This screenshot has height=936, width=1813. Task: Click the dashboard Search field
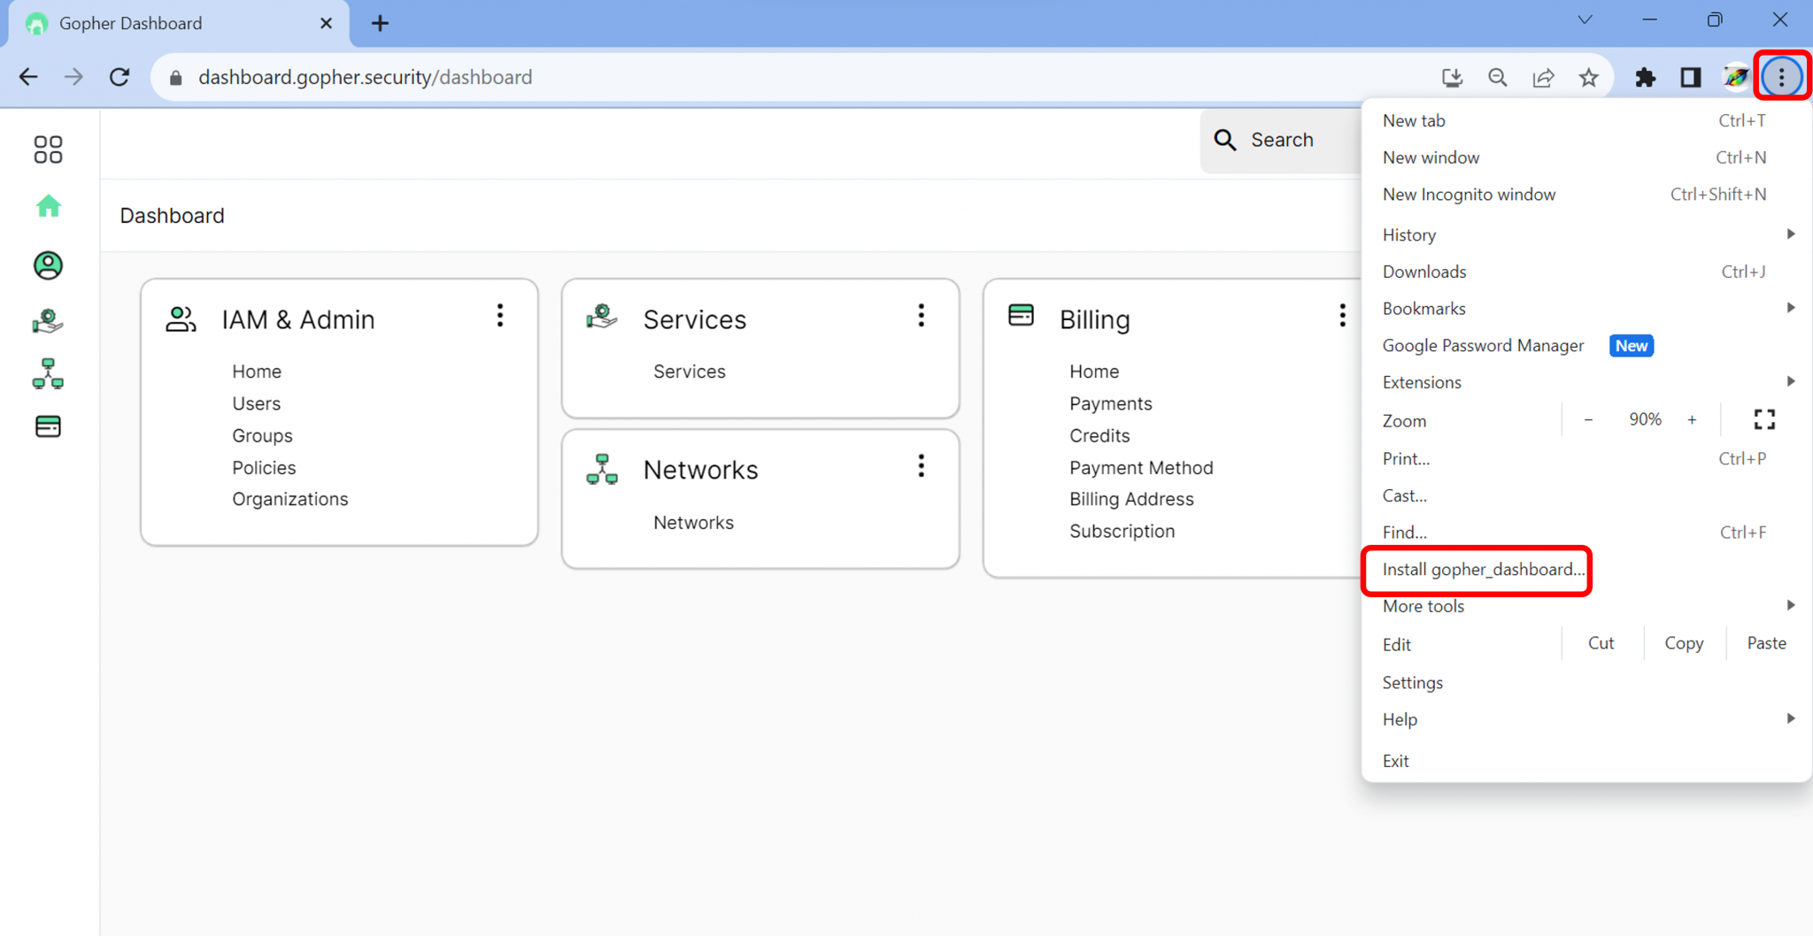click(x=1281, y=140)
